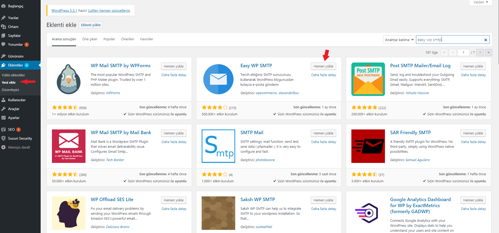Switch to Favoriler tab
499x233 pixels.
(x=147, y=39)
